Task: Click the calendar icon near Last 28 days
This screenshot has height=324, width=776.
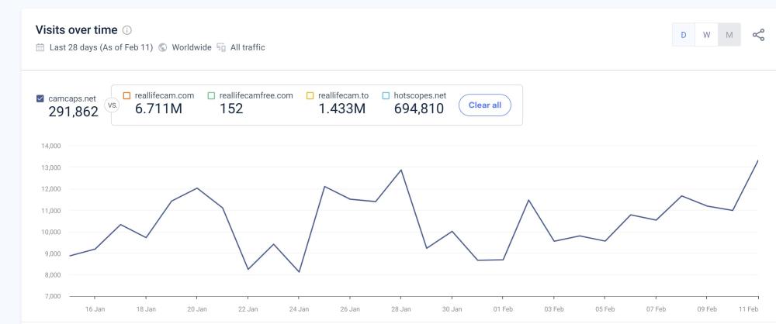Action: (40, 48)
